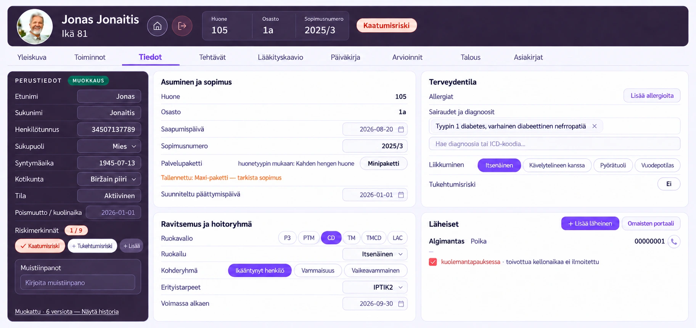Click the home icon button in header
The image size is (696, 328).
click(157, 26)
